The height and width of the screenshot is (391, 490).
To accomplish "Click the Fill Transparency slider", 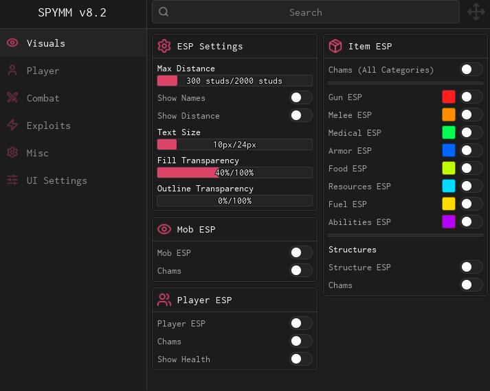I will [x=234, y=172].
